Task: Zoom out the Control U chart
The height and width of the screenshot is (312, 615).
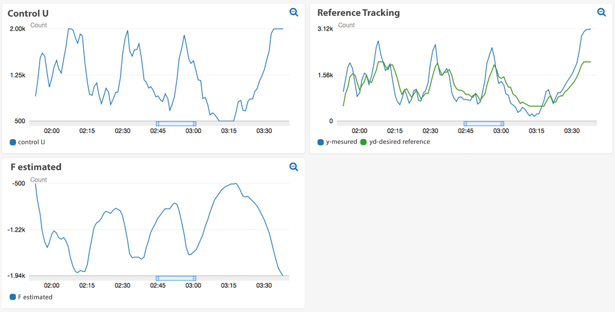Action: pyautogui.click(x=294, y=12)
